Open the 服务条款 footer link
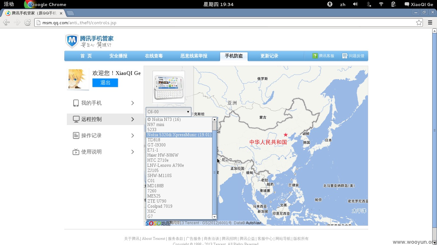Image resolution: width=437 pixels, height=245 pixels. click(x=176, y=239)
